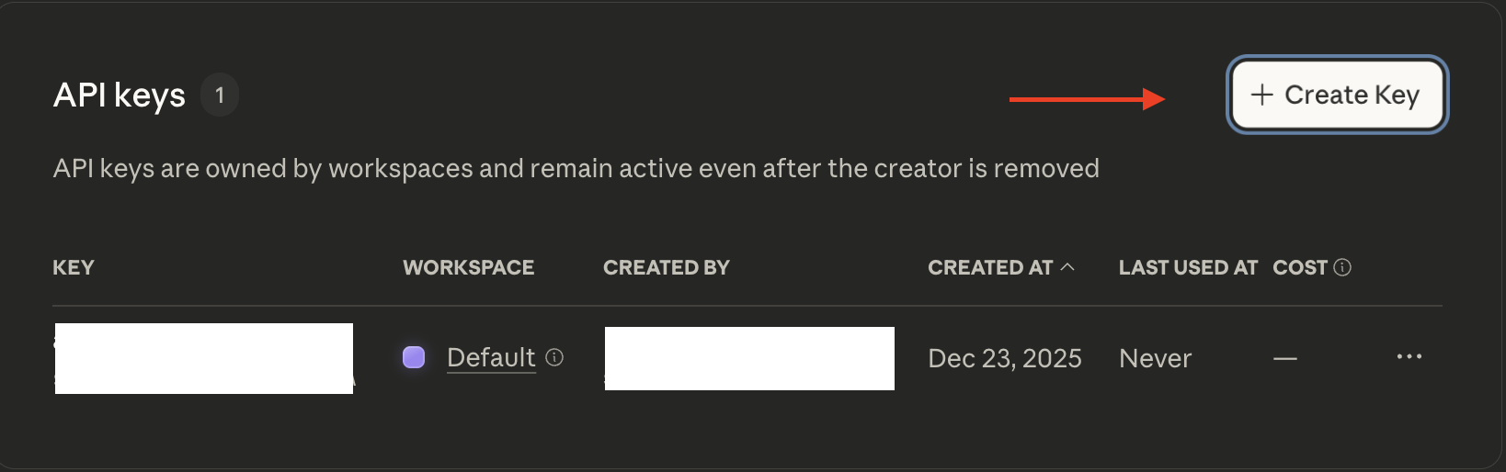Click the CREATED BY column header
Image resolution: width=1506 pixels, height=472 pixels.
pyautogui.click(x=666, y=267)
